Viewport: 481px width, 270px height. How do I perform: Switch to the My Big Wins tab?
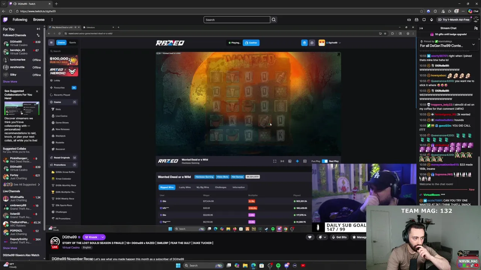pyautogui.click(x=203, y=187)
